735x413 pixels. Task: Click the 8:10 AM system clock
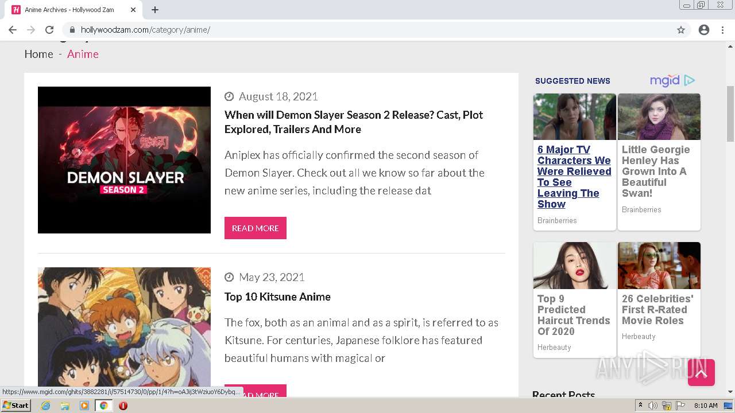tap(706, 406)
